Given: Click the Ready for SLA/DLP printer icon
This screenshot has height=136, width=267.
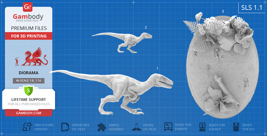Looking at the screenshot, I should coord(203,127).
